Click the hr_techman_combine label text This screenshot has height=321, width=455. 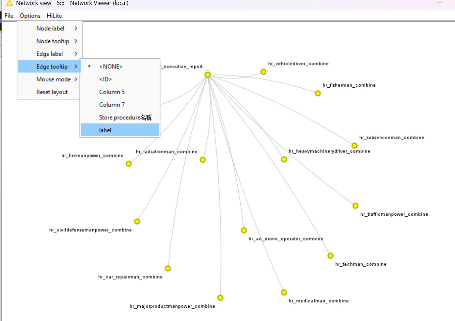tap(361, 264)
